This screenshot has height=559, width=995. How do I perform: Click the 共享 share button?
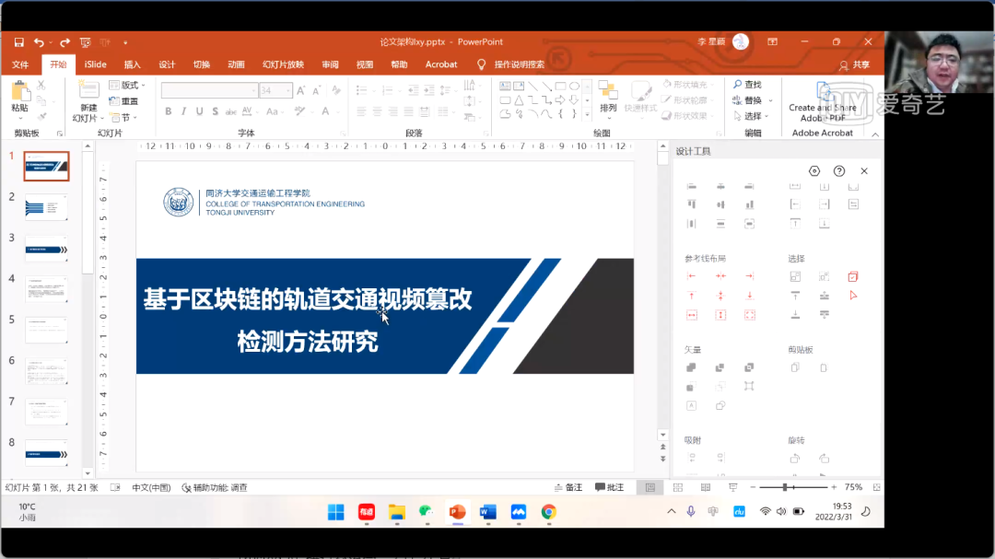coord(854,64)
